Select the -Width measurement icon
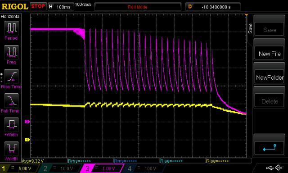 click(x=11, y=149)
